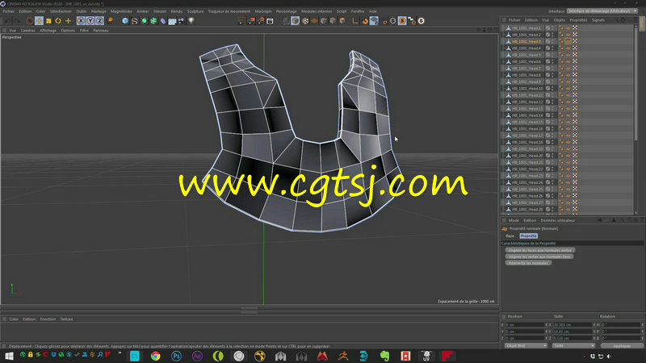The height and width of the screenshot is (363, 646).
Task: Toggle the X axis lock
Action: tap(81, 21)
